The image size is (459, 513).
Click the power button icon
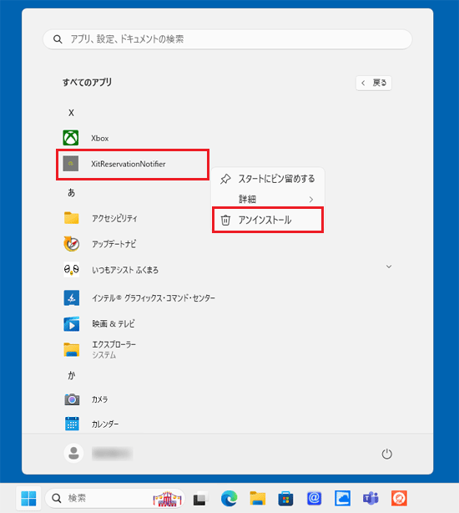[386, 454]
